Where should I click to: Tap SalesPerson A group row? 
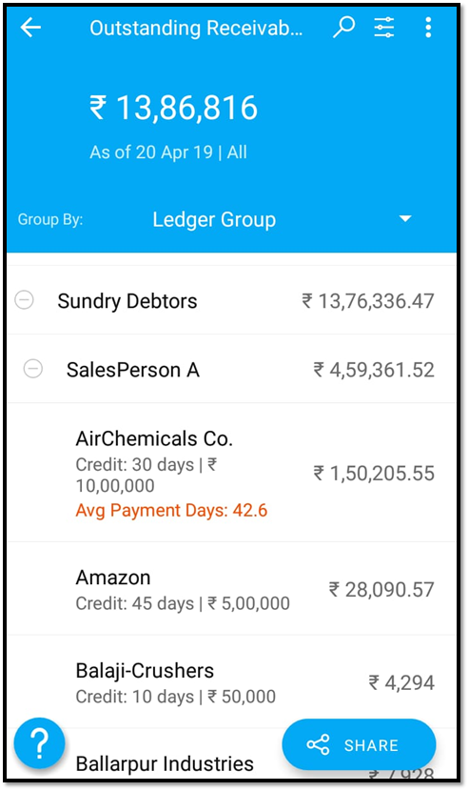(232, 369)
